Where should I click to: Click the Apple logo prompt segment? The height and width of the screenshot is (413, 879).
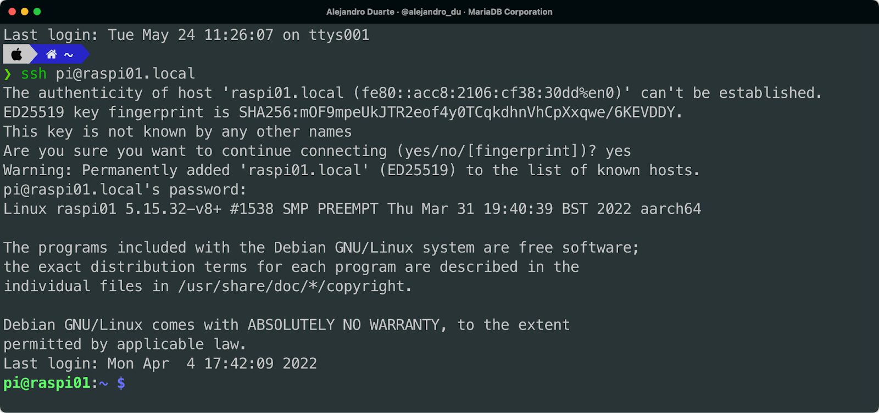[16, 54]
